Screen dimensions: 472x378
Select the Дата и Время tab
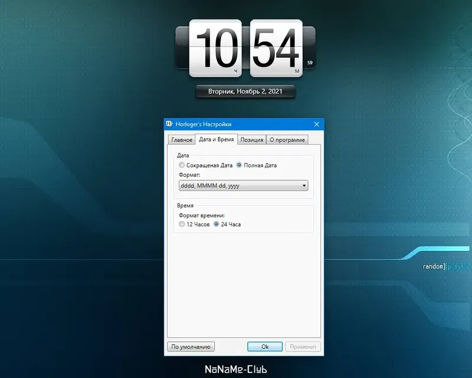tap(217, 139)
